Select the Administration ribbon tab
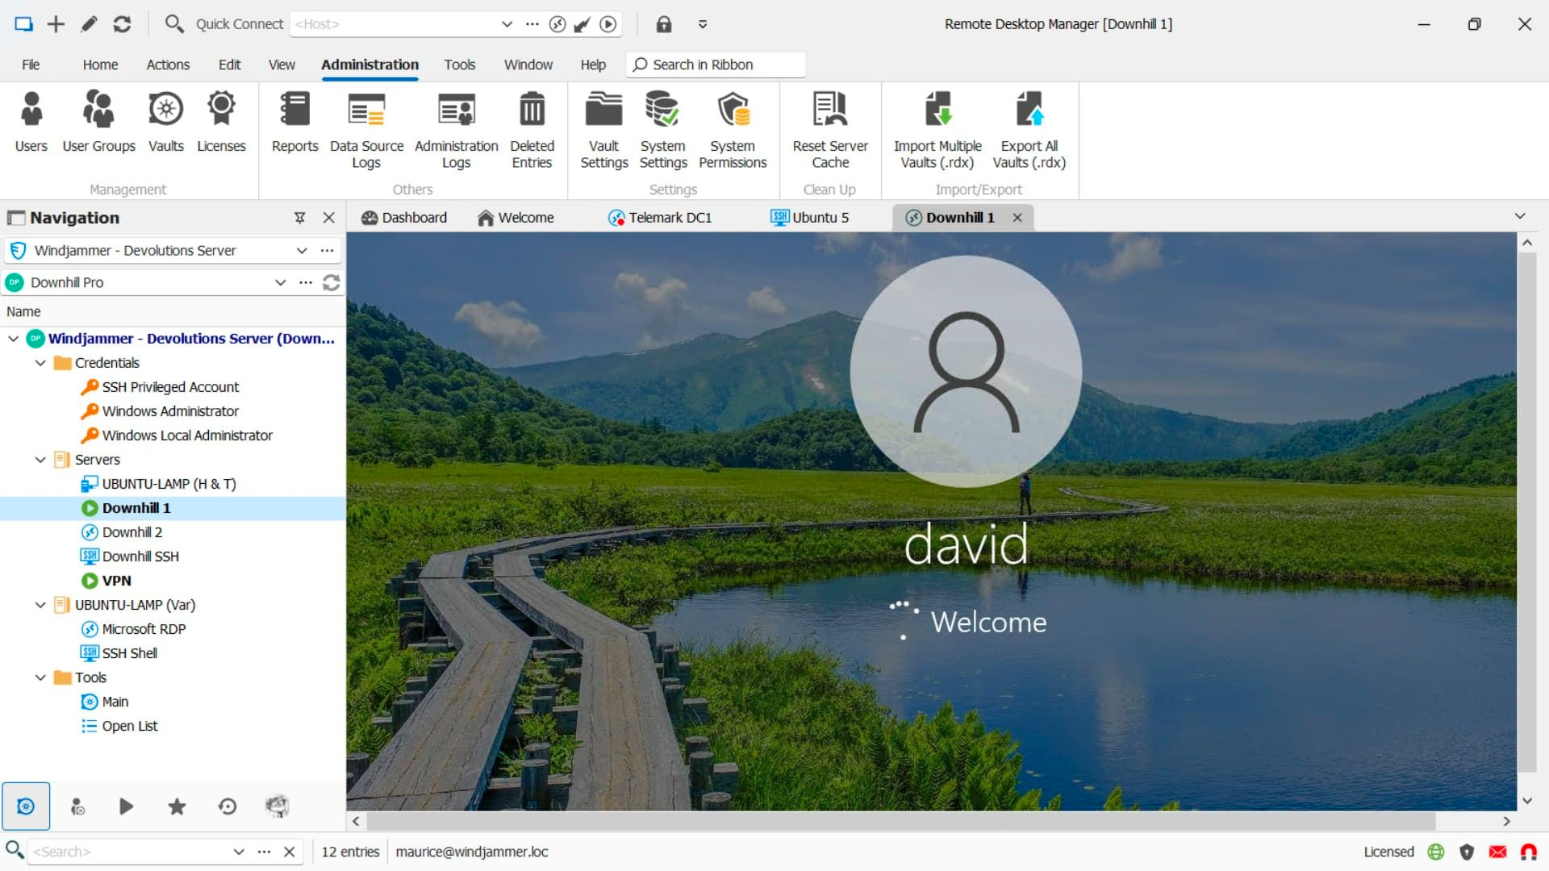Viewport: 1549px width, 871px height. point(370,65)
